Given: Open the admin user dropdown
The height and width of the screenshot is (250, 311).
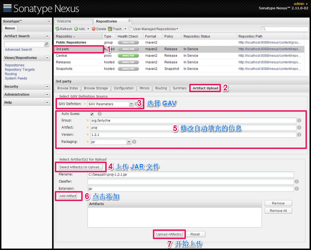Looking at the screenshot, I should (301, 4).
